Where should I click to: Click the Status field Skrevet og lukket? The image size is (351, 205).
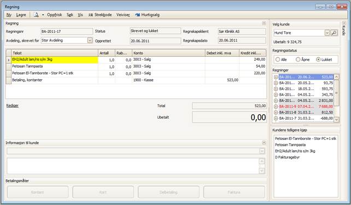click(155, 31)
